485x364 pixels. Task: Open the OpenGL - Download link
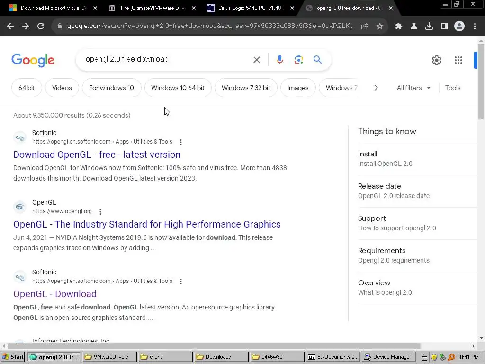point(55,294)
